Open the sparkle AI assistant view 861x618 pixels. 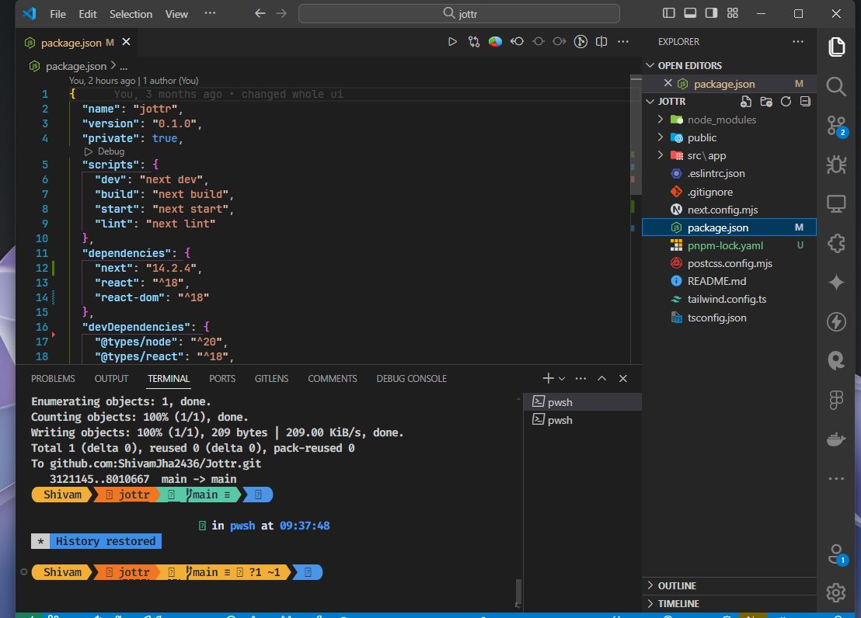point(836,282)
